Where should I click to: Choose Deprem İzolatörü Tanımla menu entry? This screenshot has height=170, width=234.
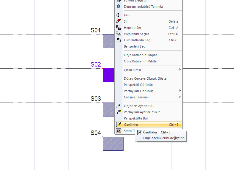pyautogui.click(x=149, y=7)
